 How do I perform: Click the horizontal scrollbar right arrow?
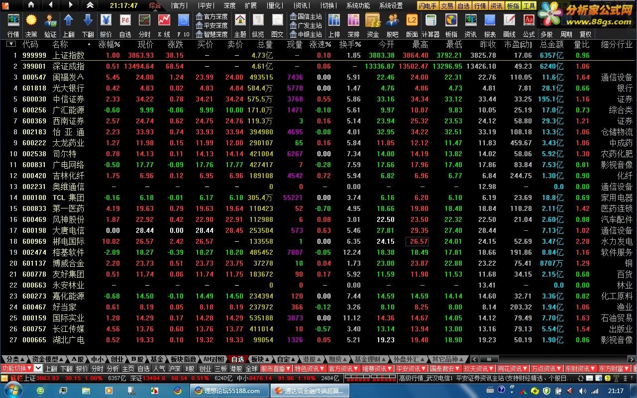[x=632, y=359]
